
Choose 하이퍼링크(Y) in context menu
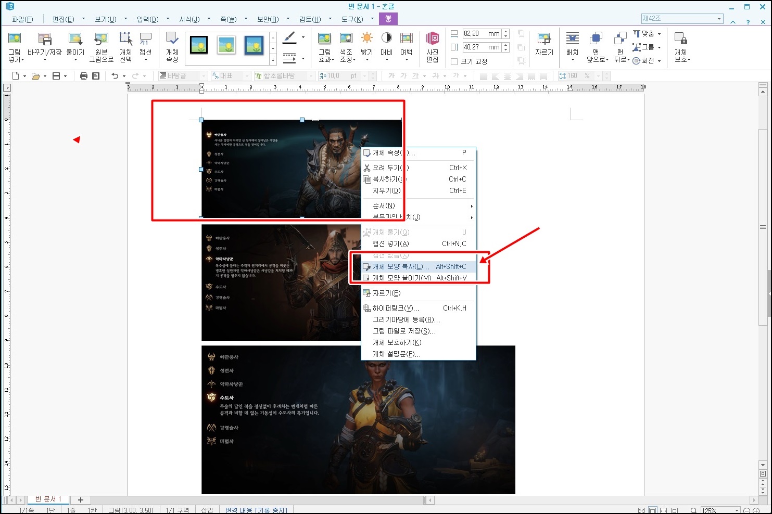click(419, 308)
